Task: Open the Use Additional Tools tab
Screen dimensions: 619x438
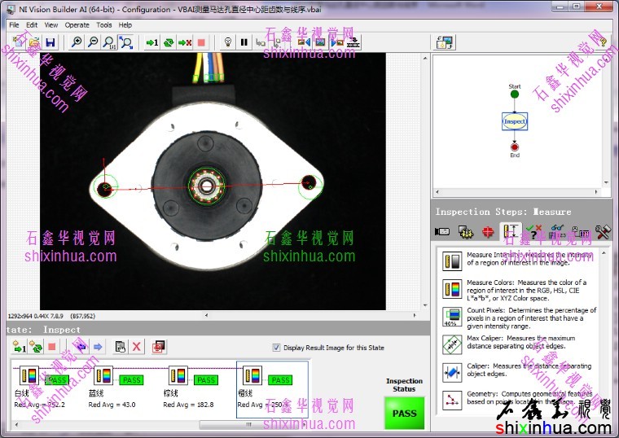Action: (x=603, y=233)
